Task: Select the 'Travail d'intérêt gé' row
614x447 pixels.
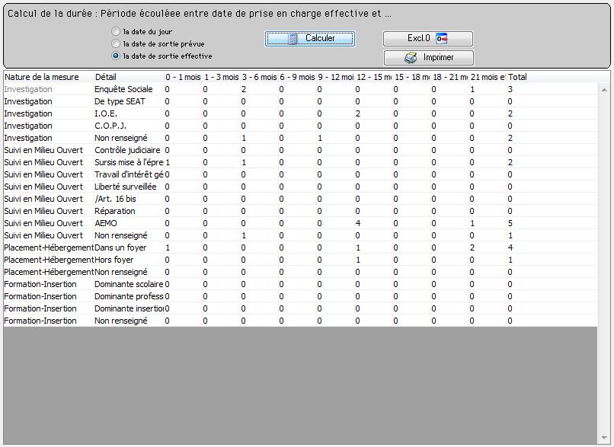Action: tap(300, 174)
